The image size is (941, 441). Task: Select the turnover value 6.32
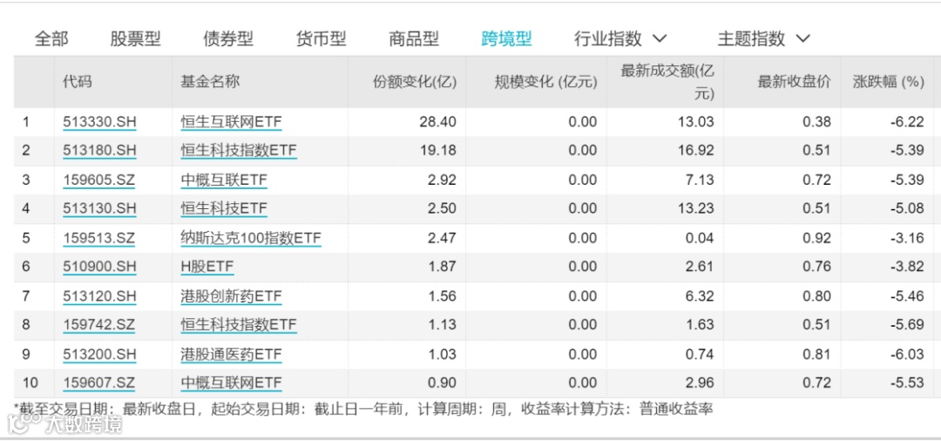click(x=699, y=296)
